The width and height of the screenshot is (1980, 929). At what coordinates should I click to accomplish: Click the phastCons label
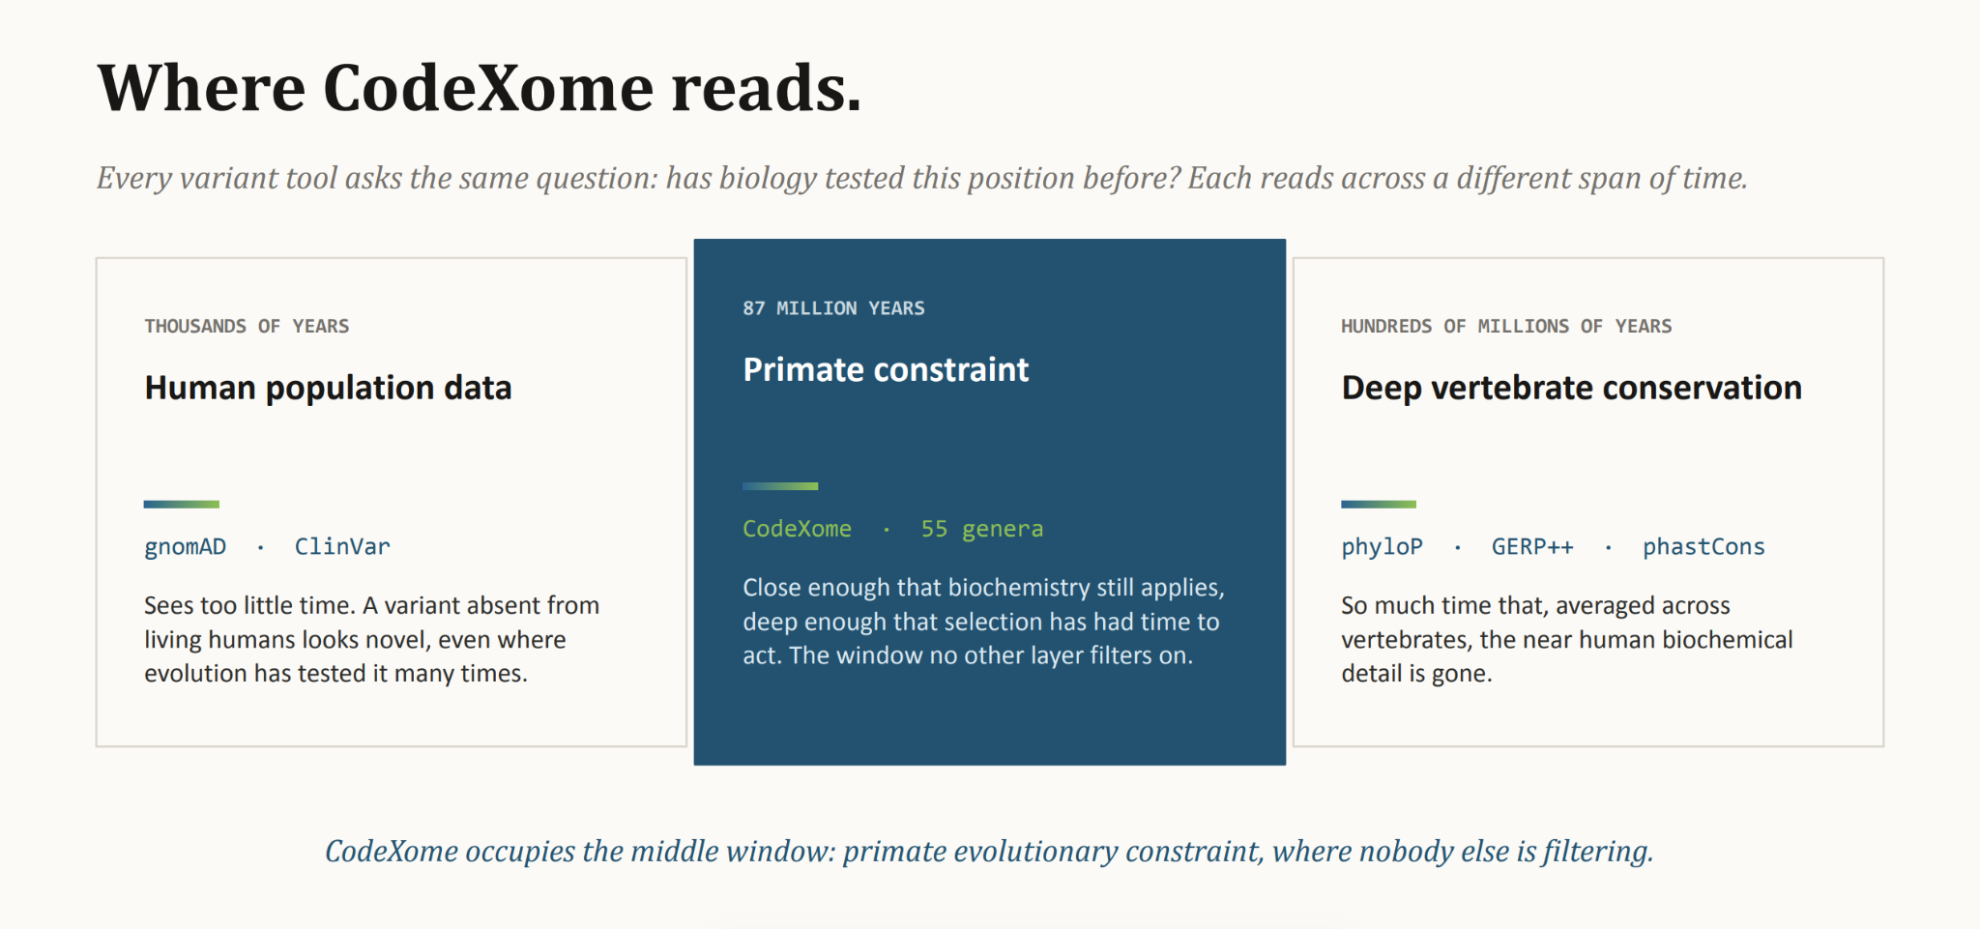[x=1703, y=547]
